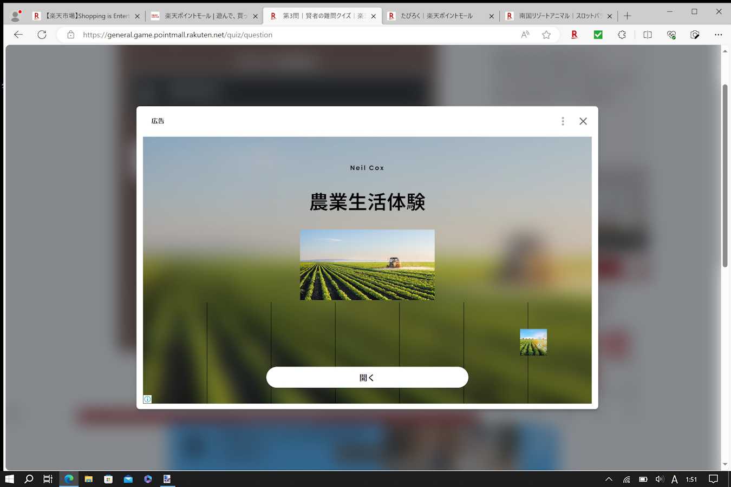Open Microsoft Store from the taskbar

[x=108, y=479]
